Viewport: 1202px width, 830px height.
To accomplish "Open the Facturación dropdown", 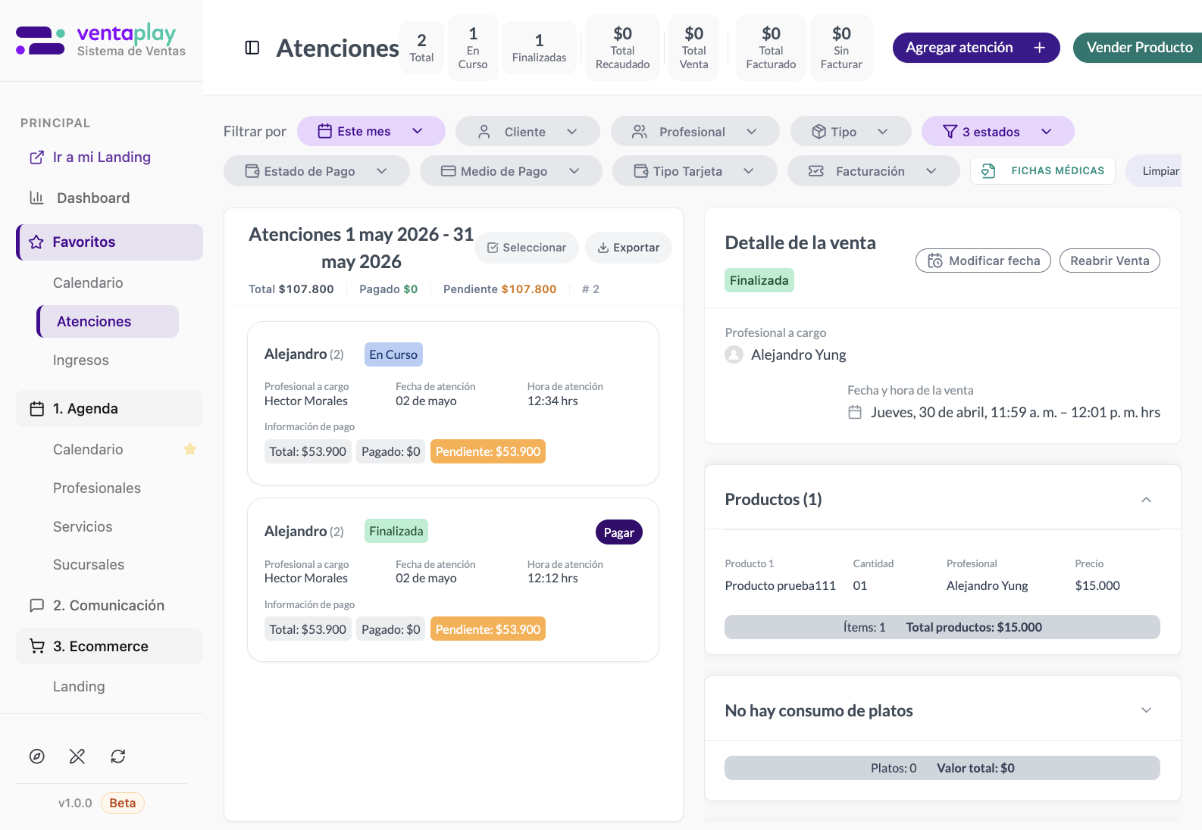I will point(873,171).
